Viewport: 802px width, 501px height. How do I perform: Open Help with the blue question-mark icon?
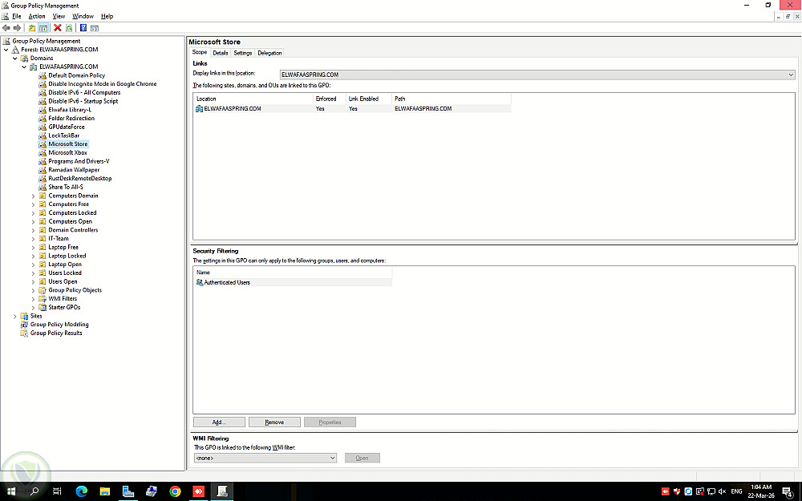point(83,28)
